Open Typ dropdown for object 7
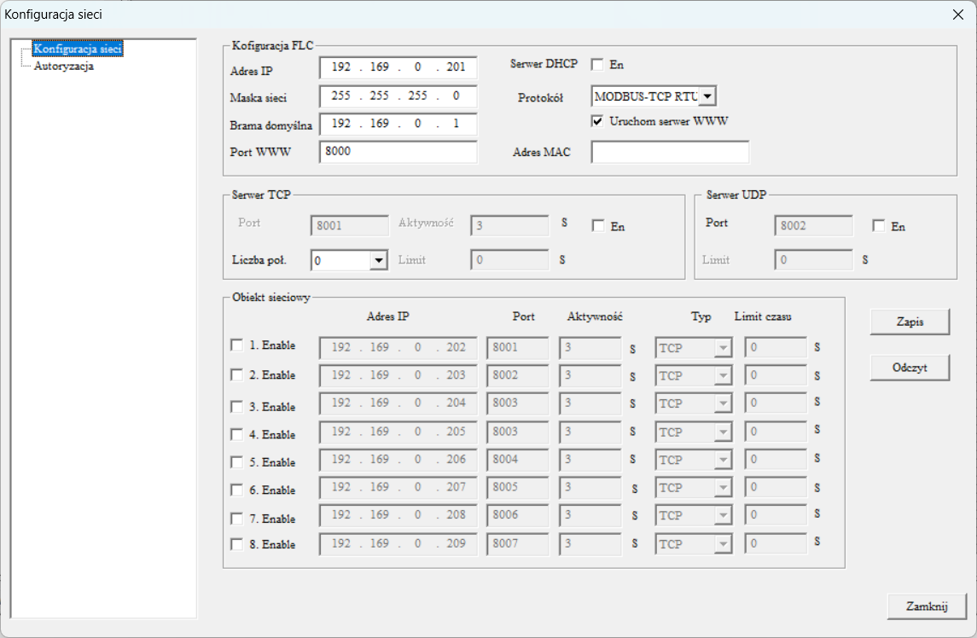Screen dimensions: 977x638 pos(723,516)
